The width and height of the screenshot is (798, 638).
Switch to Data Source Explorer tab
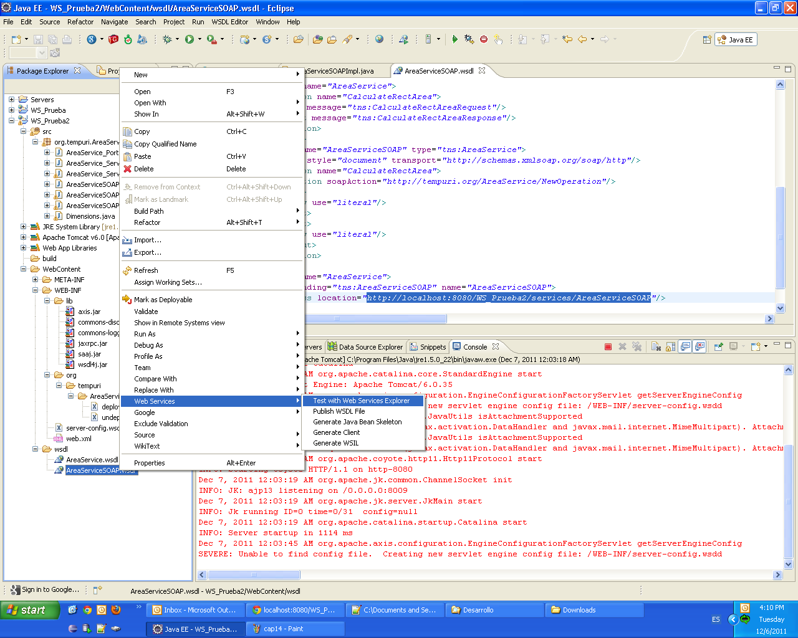pos(365,347)
